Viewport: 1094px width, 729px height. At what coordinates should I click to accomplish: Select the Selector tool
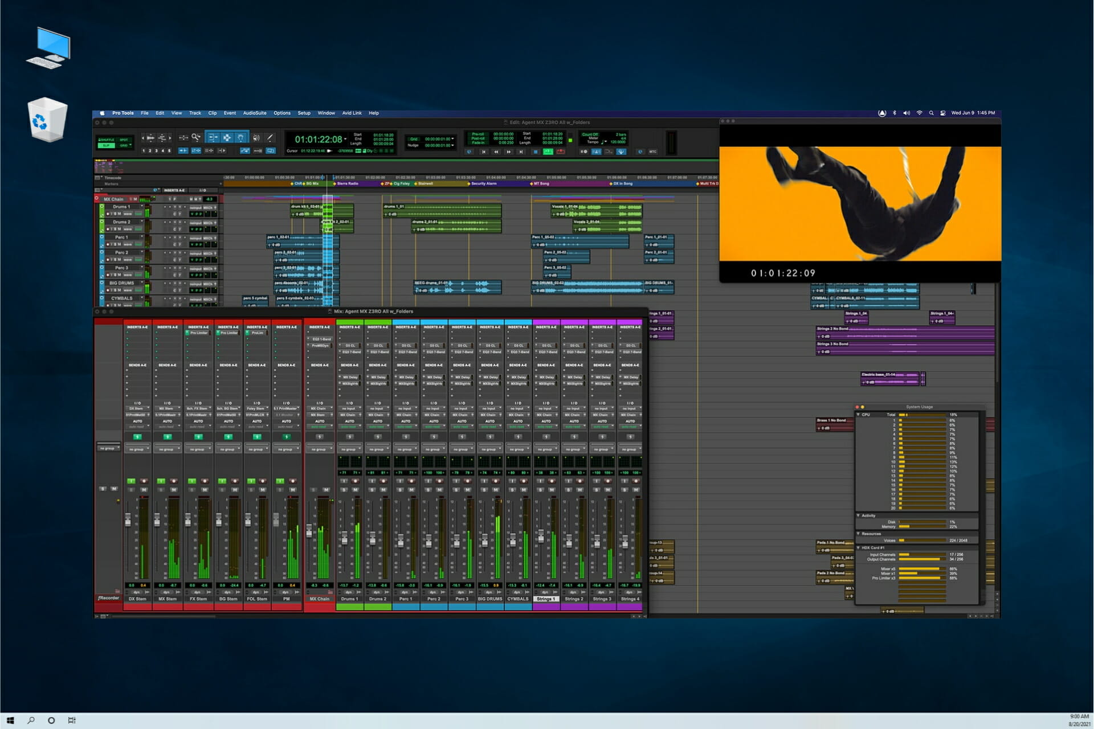pyautogui.click(x=227, y=137)
